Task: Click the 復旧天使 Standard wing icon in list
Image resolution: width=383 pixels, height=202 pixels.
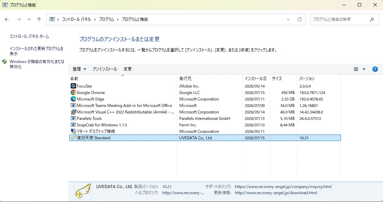Action: [x=73, y=138]
